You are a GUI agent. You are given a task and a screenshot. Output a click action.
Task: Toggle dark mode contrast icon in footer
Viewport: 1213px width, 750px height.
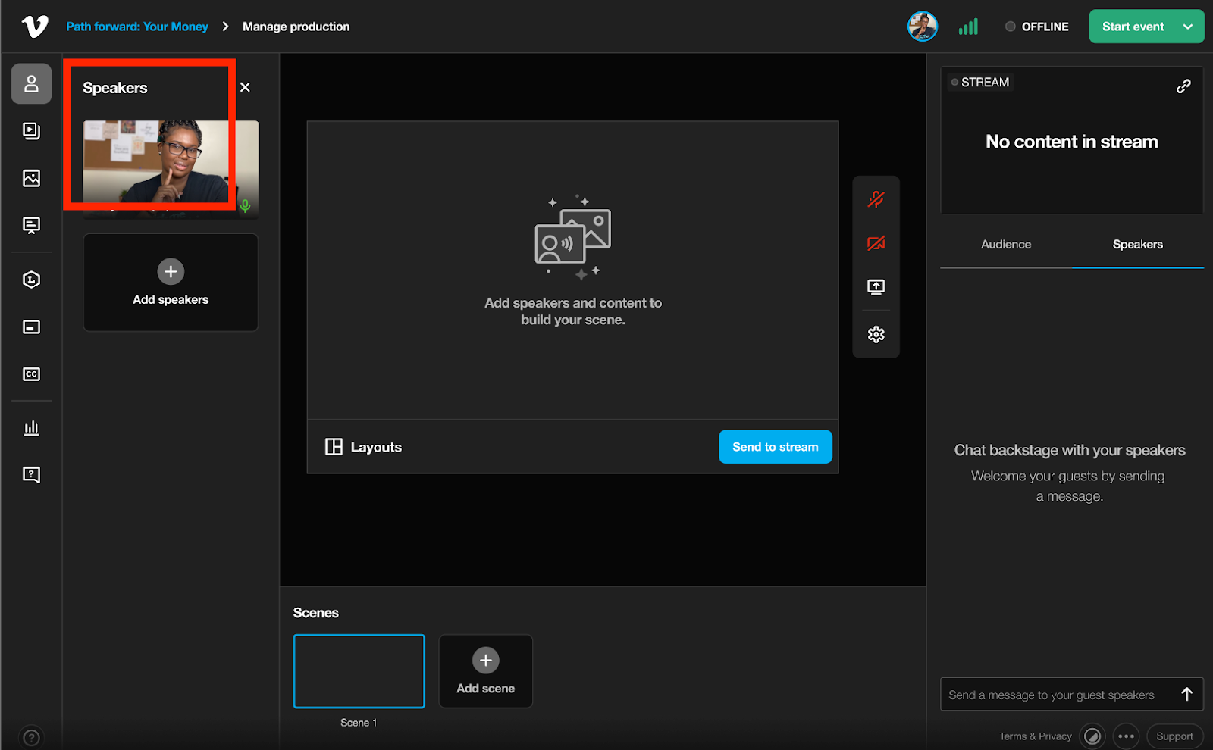(x=1092, y=736)
